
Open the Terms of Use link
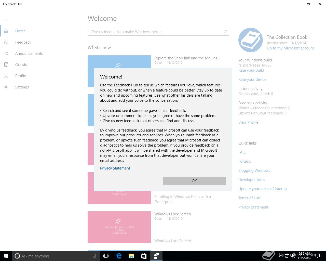click(249, 198)
